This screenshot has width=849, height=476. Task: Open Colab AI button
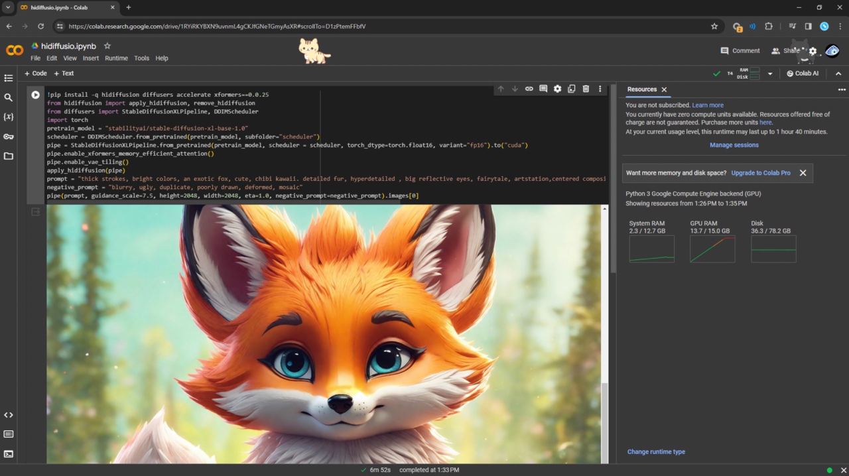click(x=803, y=74)
